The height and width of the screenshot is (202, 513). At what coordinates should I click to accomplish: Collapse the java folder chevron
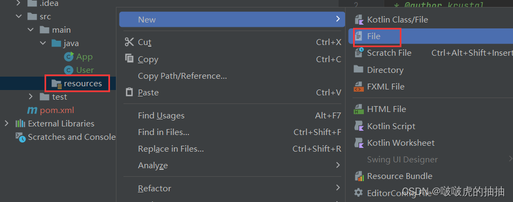click(x=43, y=43)
